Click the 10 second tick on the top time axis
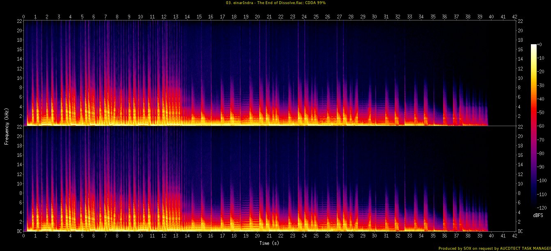 140,17
